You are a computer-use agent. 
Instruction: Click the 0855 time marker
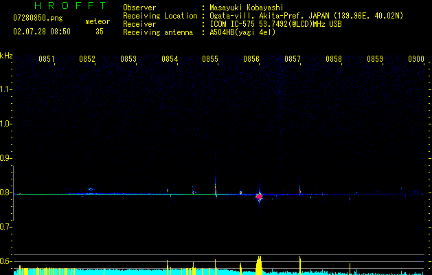[x=210, y=59]
